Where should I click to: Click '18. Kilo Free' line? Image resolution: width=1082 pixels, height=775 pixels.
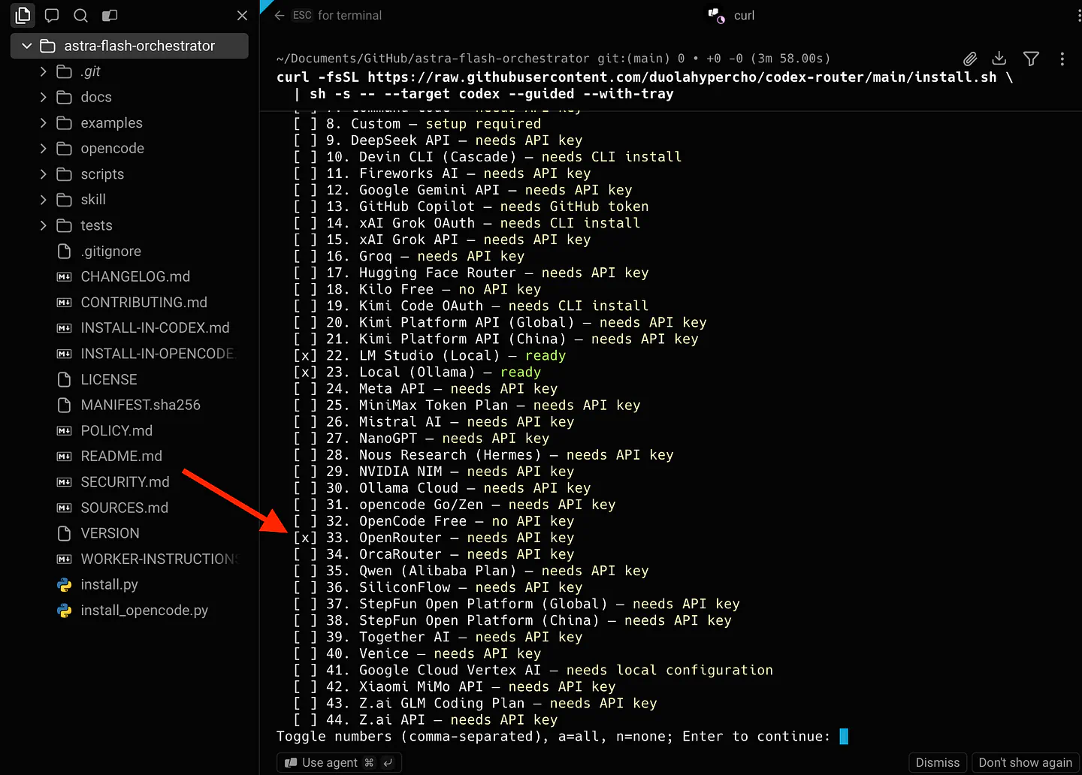click(x=417, y=290)
